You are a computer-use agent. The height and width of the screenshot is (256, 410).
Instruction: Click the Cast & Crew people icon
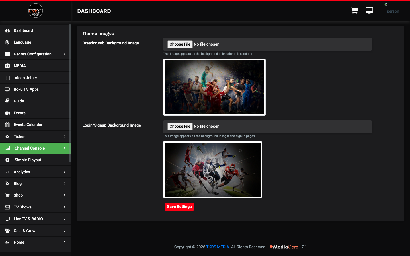pyautogui.click(x=7, y=231)
